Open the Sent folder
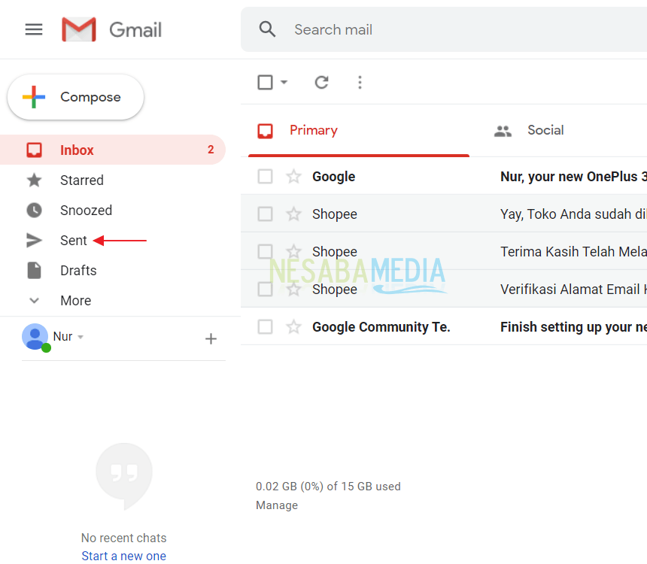The image size is (647, 564). [x=74, y=241]
